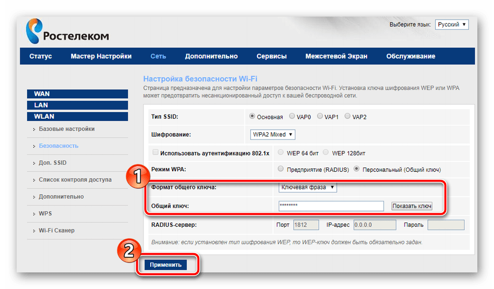Select the VAP0 SSID radio button
Screen dimensions: 494x289
click(x=292, y=117)
